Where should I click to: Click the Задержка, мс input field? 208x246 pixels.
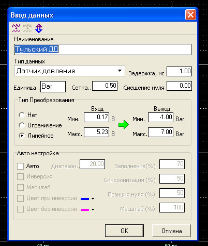pyautogui.click(x=179, y=71)
